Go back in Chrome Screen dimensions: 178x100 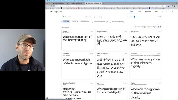(x=47, y=6)
